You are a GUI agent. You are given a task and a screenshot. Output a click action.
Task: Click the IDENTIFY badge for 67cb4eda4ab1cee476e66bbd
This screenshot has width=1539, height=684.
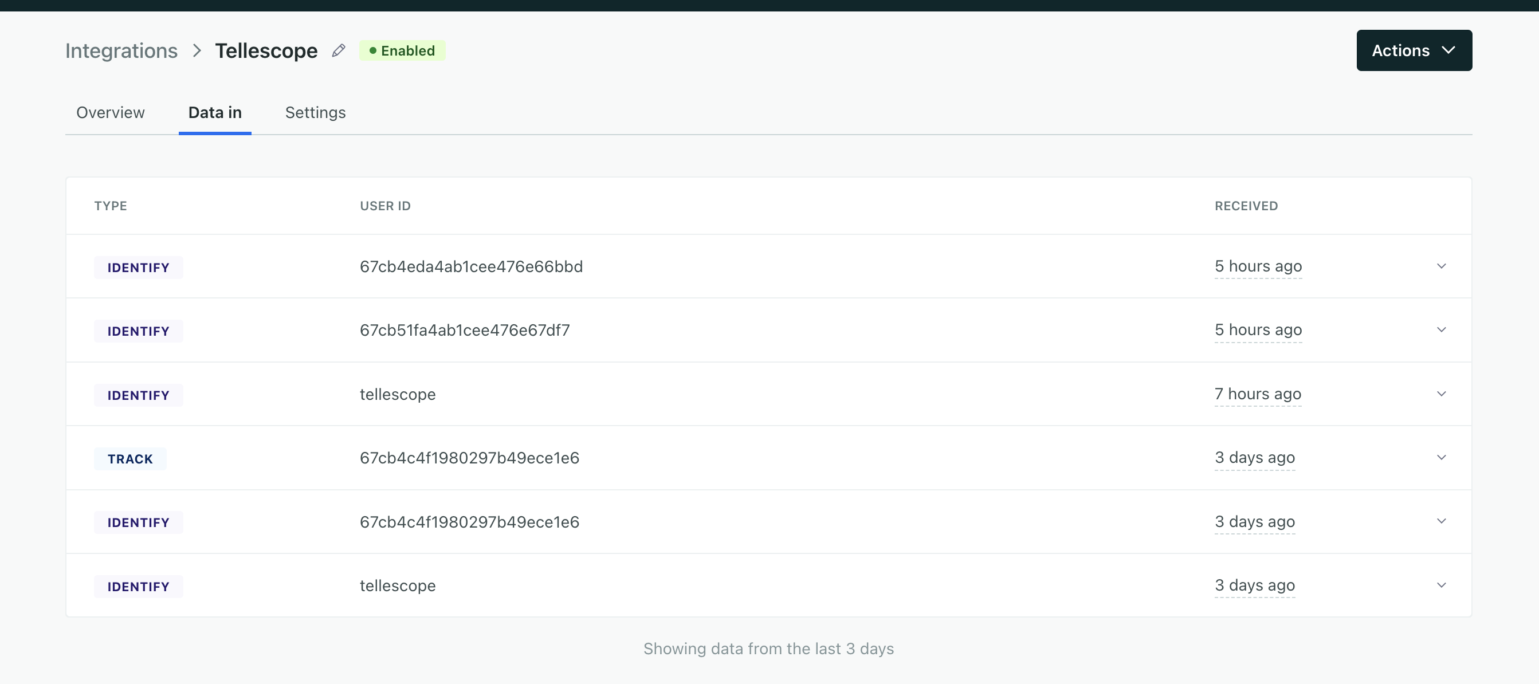click(x=139, y=268)
